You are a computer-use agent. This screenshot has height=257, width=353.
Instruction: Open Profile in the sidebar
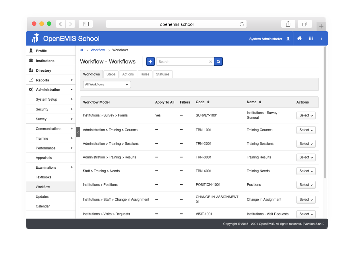pyautogui.click(x=51, y=51)
